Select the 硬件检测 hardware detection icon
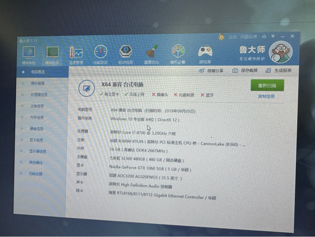 pos(52,55)
